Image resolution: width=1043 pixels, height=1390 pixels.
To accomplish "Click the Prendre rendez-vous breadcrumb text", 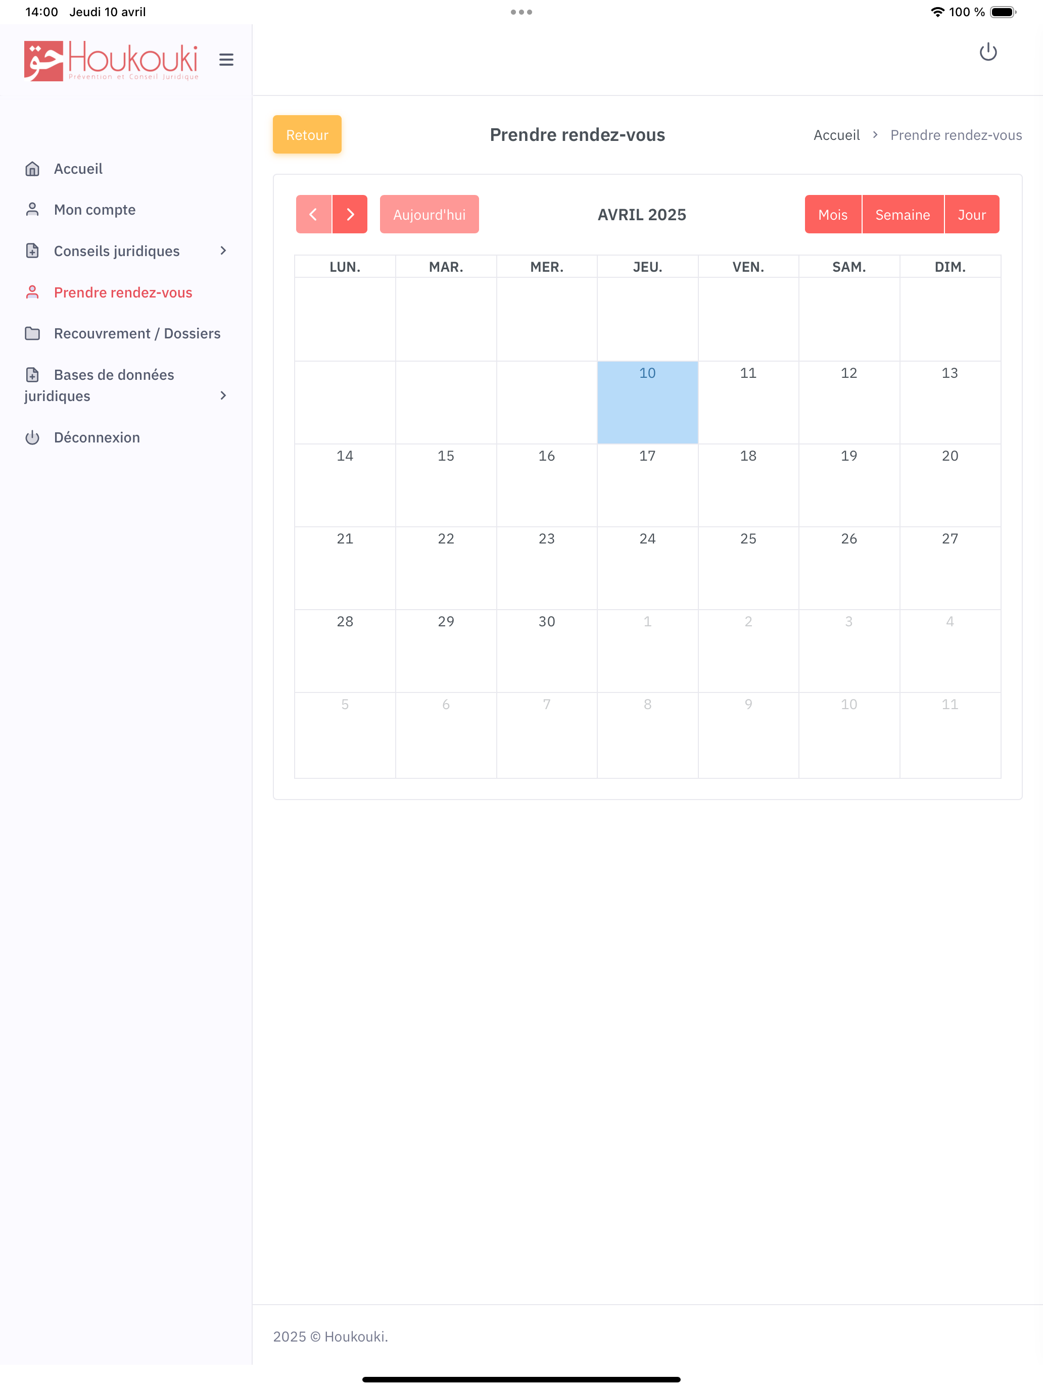I will [956, 135].
